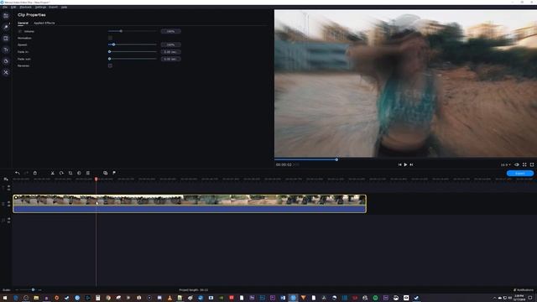Adjust the Fade in slider
The image size is (537, 302).
[x=133, y=52]
